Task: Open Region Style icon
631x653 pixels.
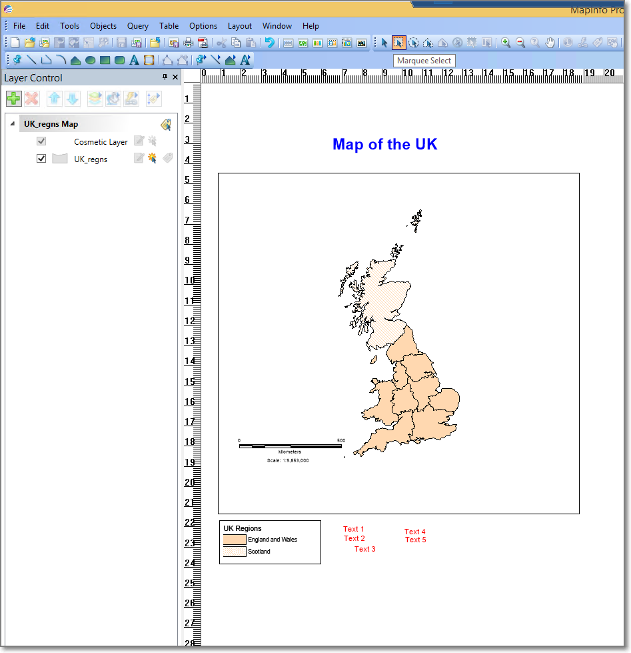Action: coord(230,60)
